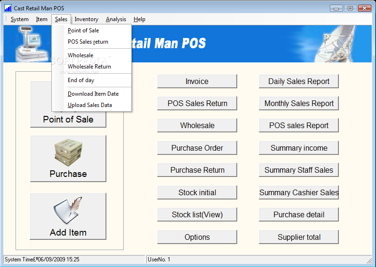This screenshot has width=376, height=267.
Task: Select Wholesale Return menu entry
Action: pyautogui.click(x=92, y=67)
